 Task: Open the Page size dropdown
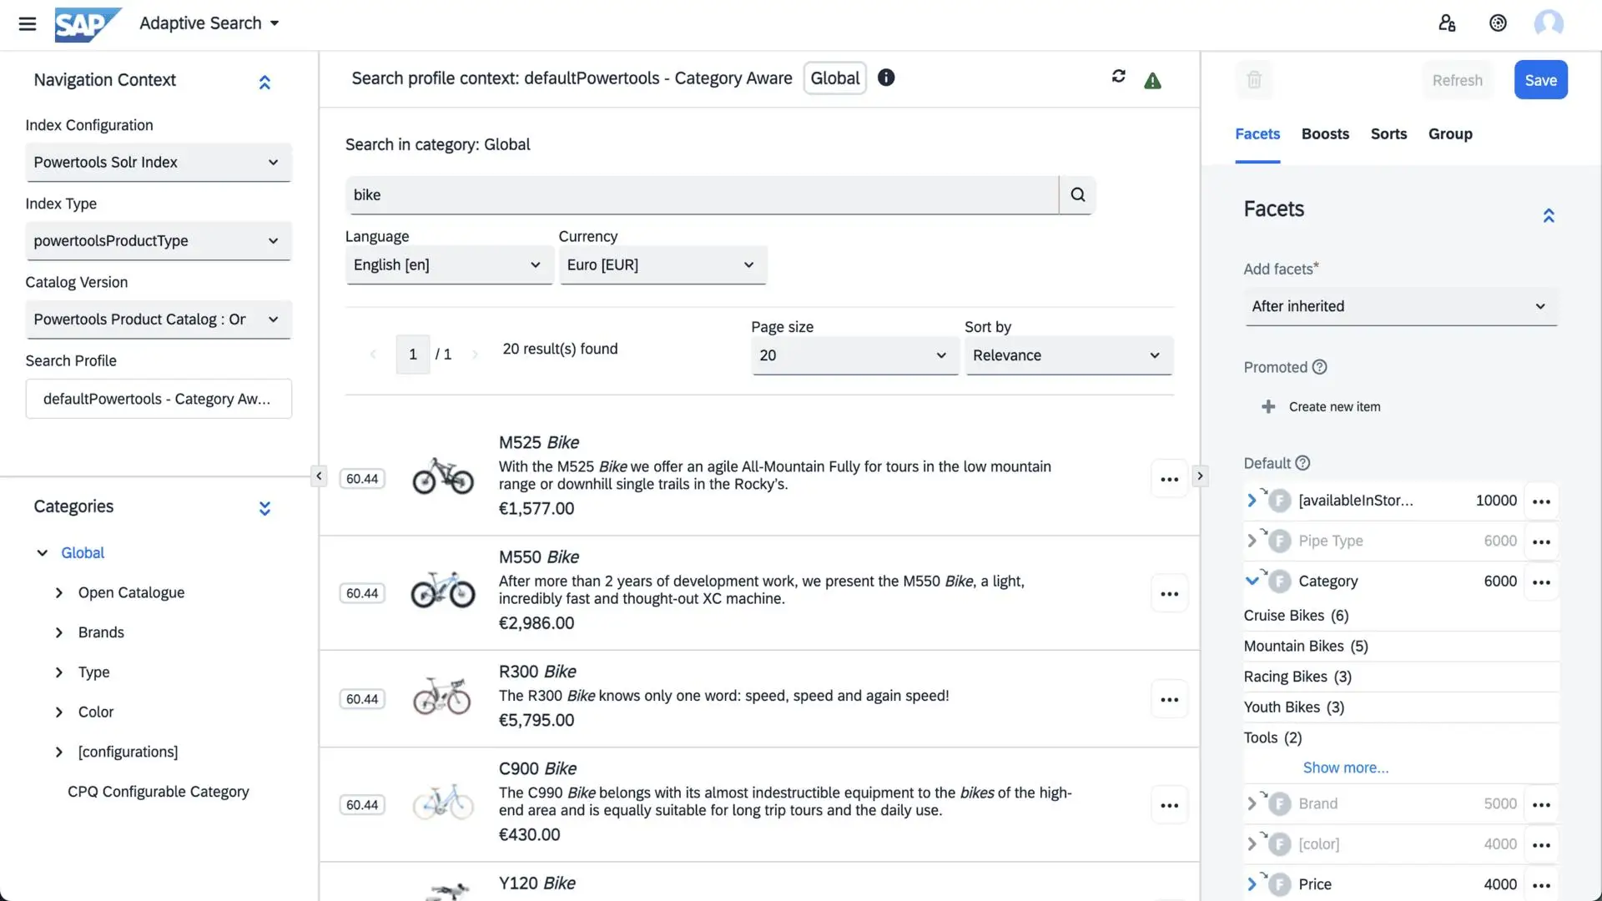point(854,355)
